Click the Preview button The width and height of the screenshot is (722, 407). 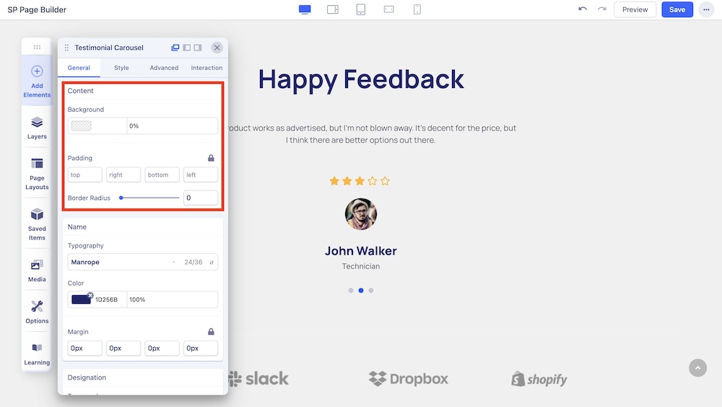(635, 9)
